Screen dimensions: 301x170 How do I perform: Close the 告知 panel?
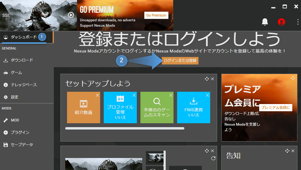pos(293,151)
